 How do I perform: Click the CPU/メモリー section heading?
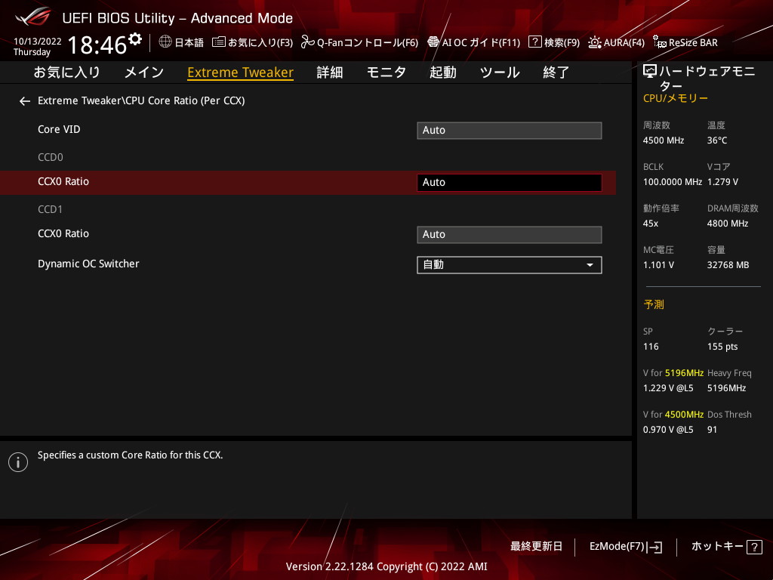pos(676,98)
